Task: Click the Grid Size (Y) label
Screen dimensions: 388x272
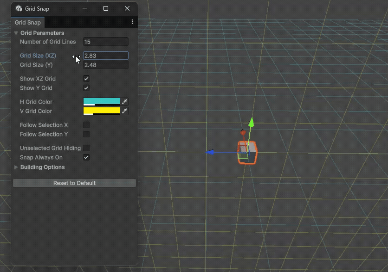Action: tap(36, 65)
